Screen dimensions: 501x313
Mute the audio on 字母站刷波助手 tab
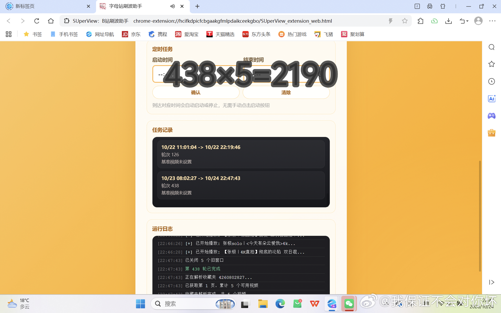pos(172,6)
